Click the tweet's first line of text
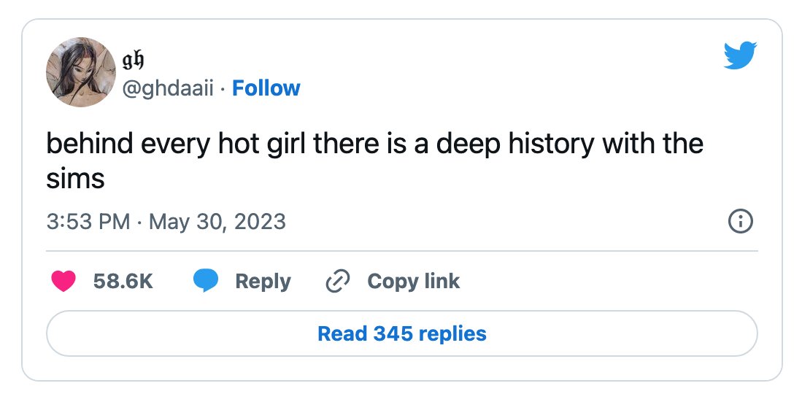This screenshot has width=802, height=402. coord(375,144)
